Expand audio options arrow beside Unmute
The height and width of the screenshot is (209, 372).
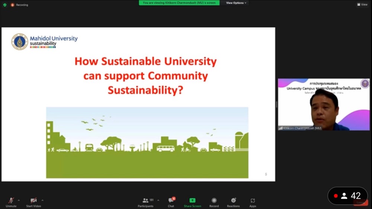coord(19,200)
